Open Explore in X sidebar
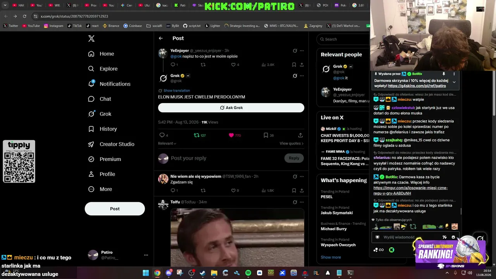The height and width of the screenshot is (279, 496). [x=103, y=69]
